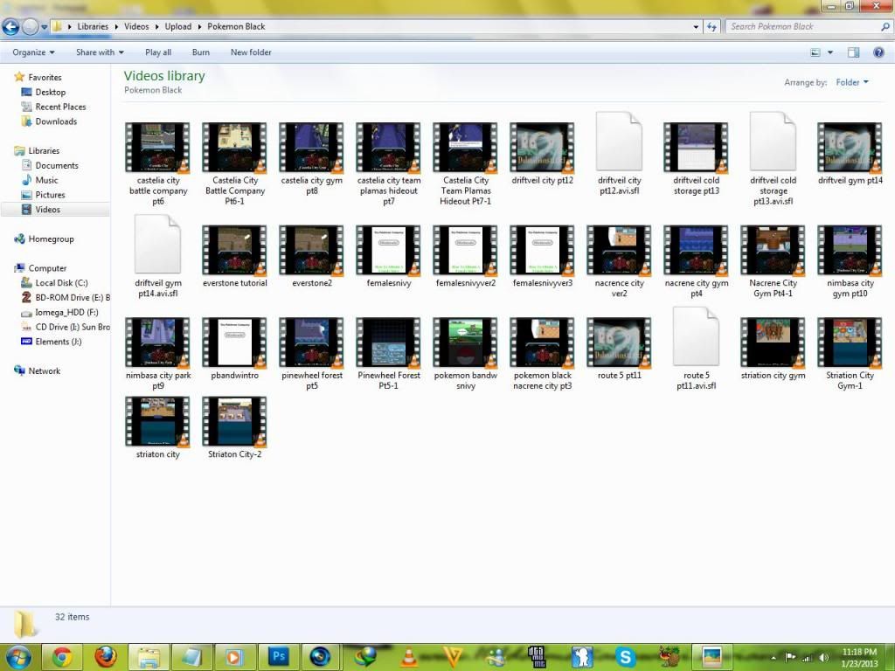Select the route 5 pt11.avi.sfl file
Viewport: 895px width, 671px height.
[696, 348]
